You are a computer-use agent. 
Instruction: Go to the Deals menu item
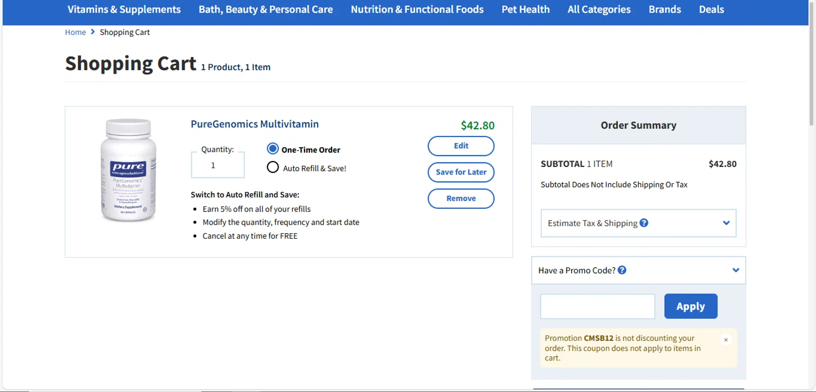click(711, 9)
